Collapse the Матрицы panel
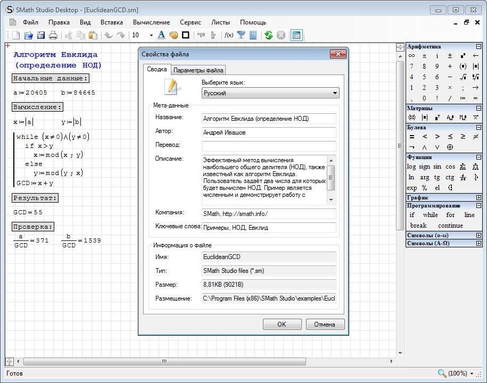The image size is (487, 383). coord(478,109)
